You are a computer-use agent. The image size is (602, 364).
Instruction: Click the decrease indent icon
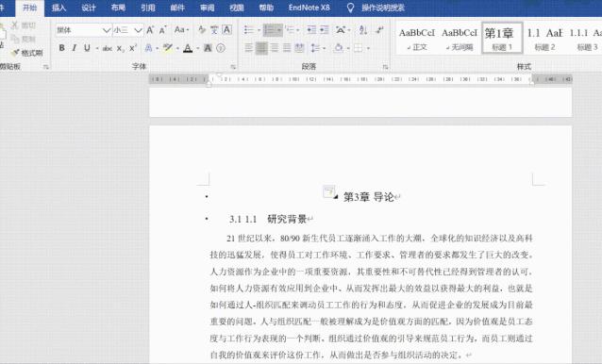pyautogui.click(x=311, y=30)
